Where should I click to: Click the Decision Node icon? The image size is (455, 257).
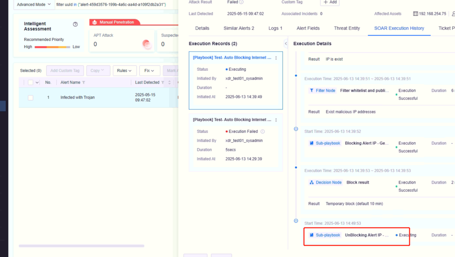(x=311, y=182)
